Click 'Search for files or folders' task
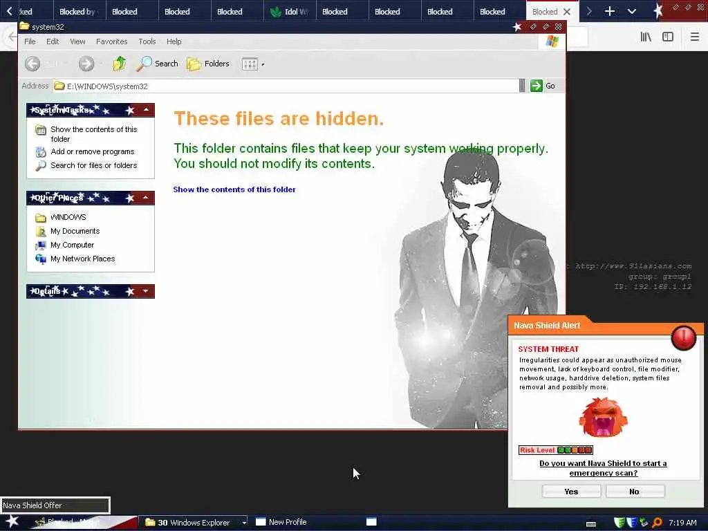 coord(93,165)
